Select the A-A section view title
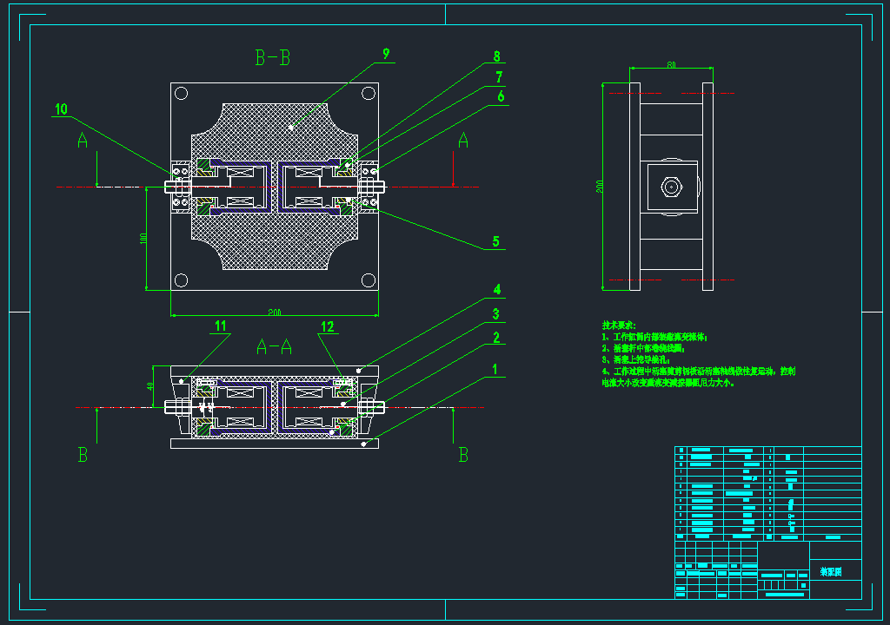The width and height of the screenshot is (890, 625). [x=274, y=346]
